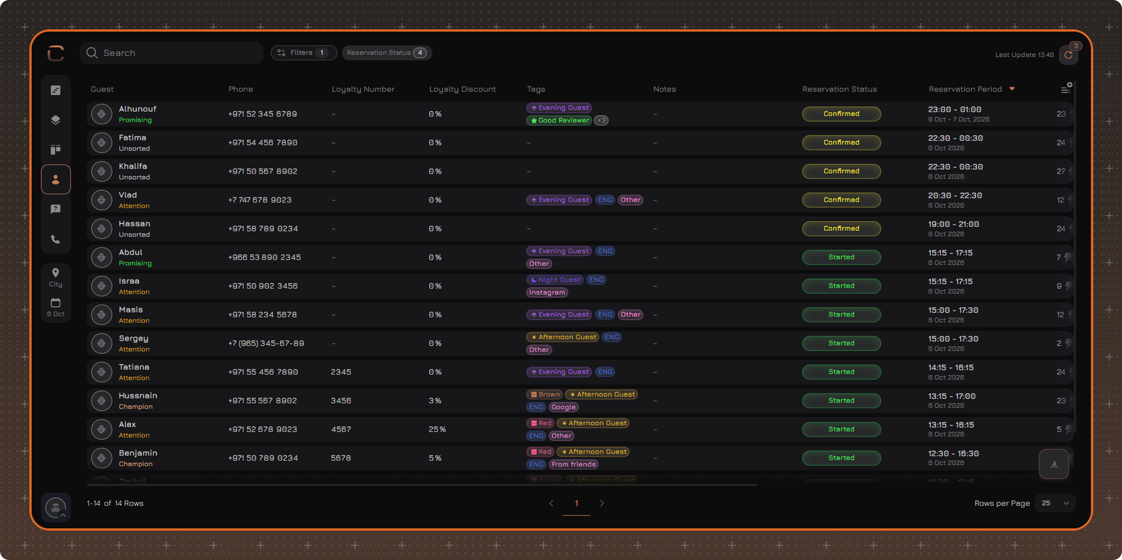
Task: Open the user profile avatar menu
Action: click(55, 508)
